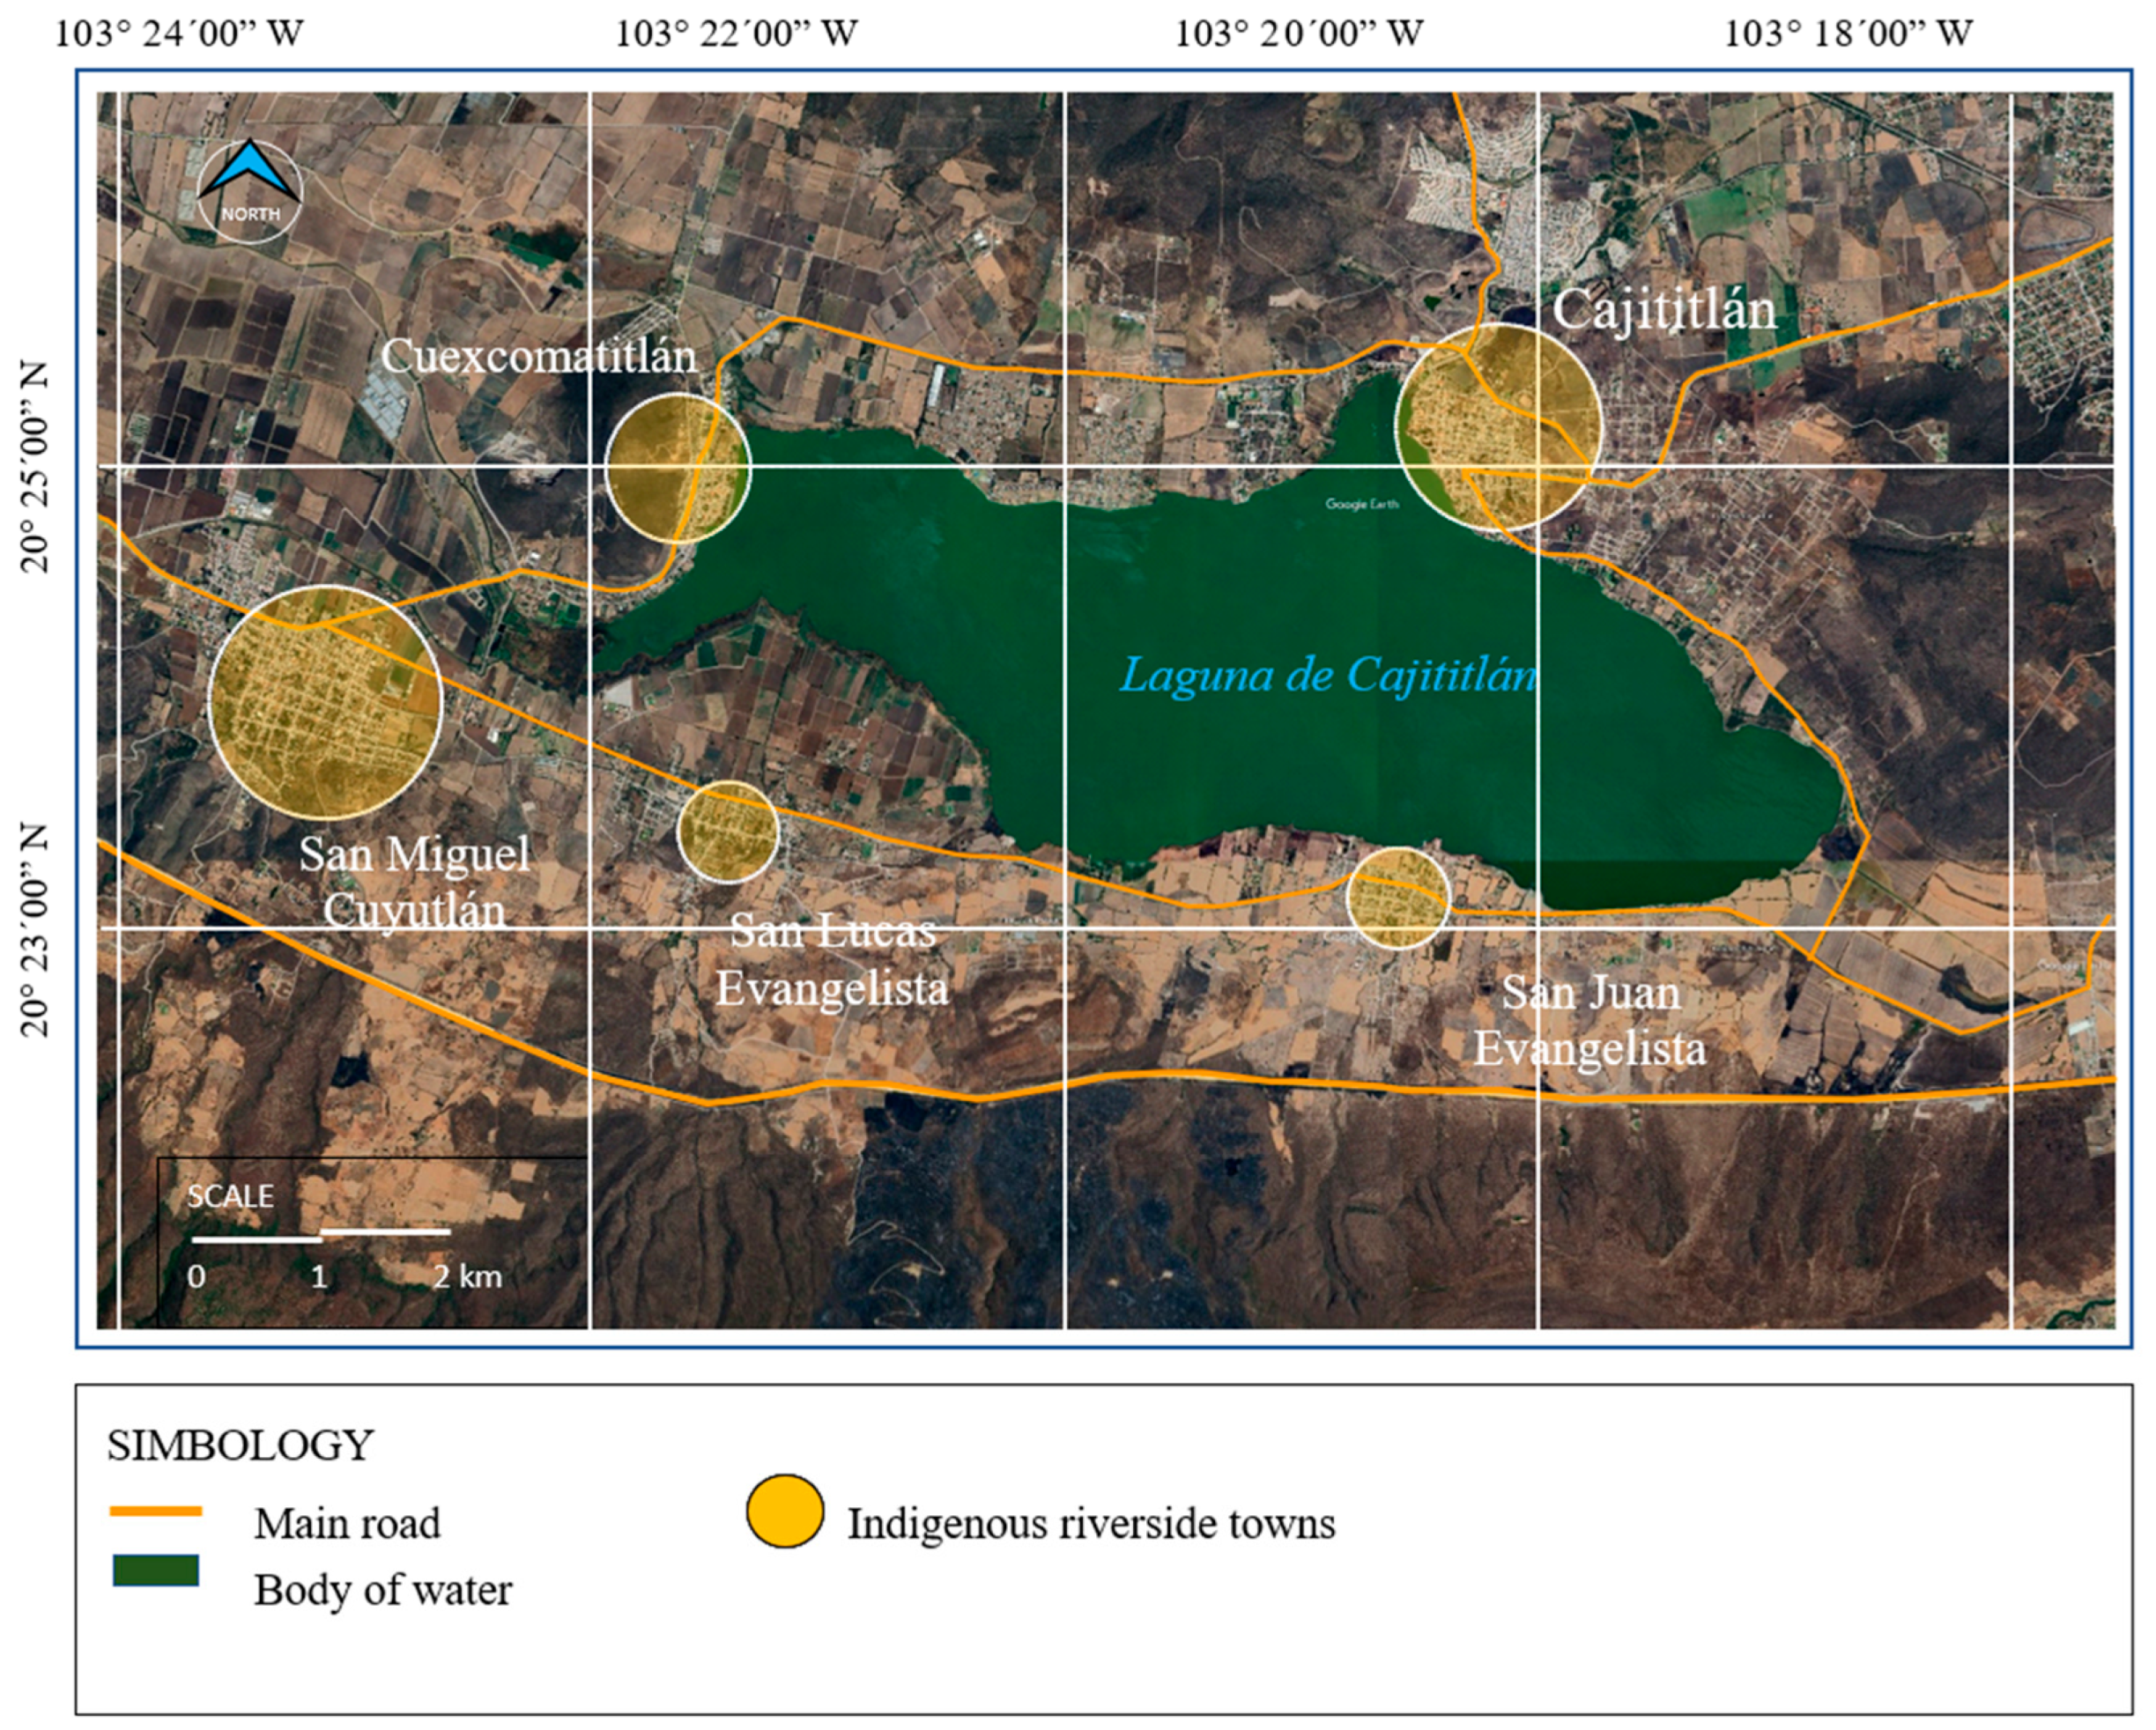2156x1730 pixels.
Task: Click the 103° 20´00" W longitude label
Action: pos(1298,34)
